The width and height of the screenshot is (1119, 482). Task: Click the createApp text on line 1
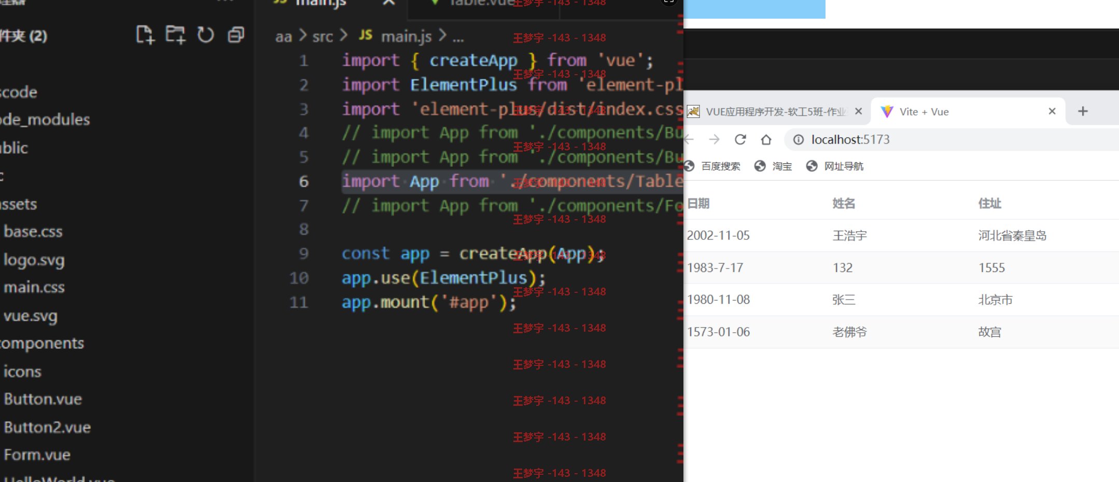point(473,61)
